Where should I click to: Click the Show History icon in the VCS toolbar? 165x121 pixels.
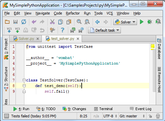[34, 30]
